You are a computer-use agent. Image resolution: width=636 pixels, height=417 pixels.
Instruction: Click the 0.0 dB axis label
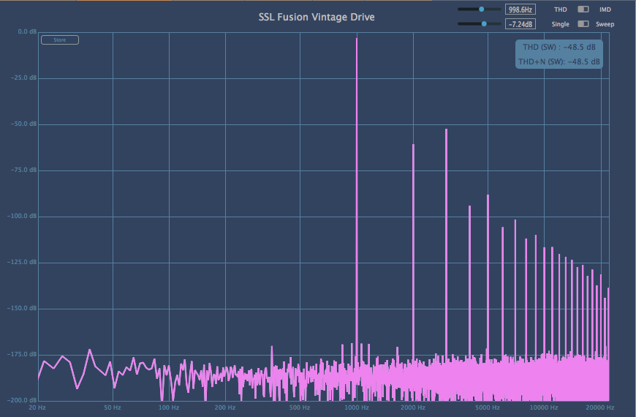(27, 31)
